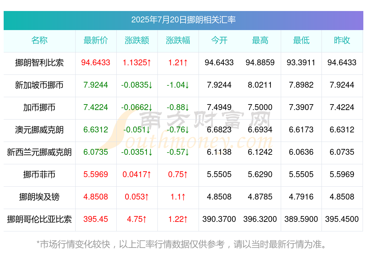Viewport: 367px width, 256px height.
Task: Click the low value 6.0636
Action: [301, 152]
